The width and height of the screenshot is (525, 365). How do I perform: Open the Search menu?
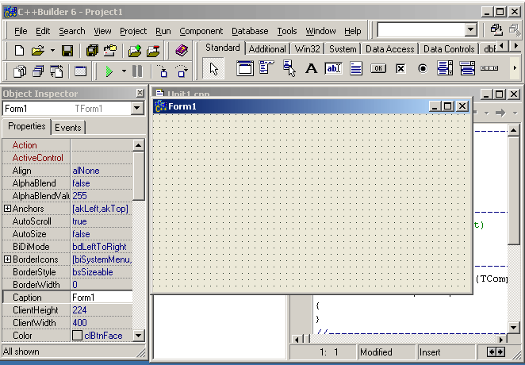[x=72, y=31]
